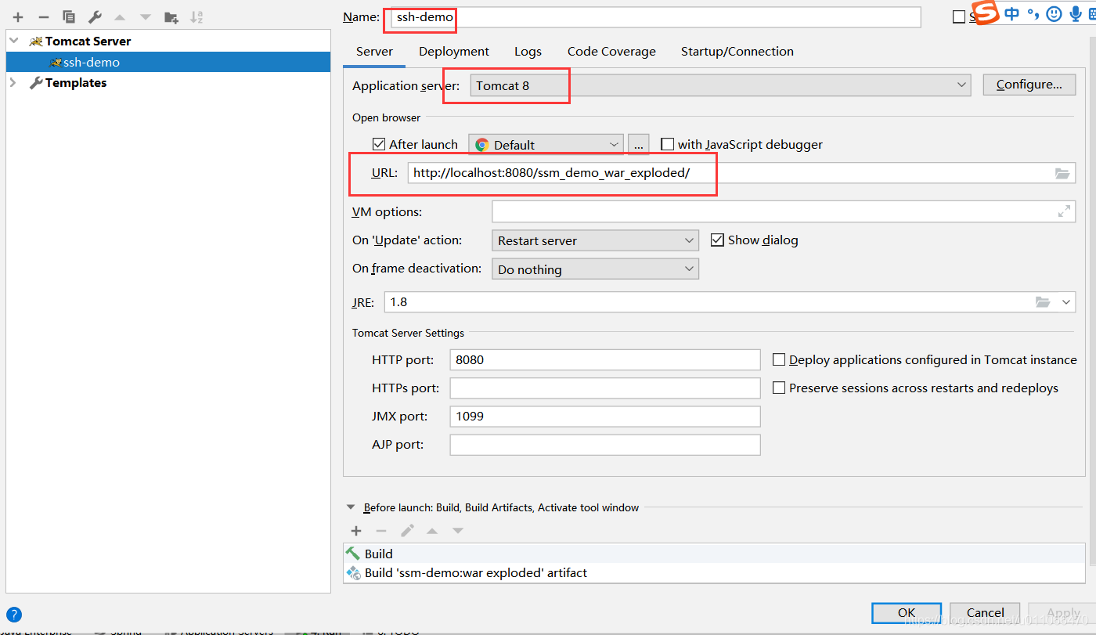
Task: Switch to Server tab
Action: [x=374, y=52]
